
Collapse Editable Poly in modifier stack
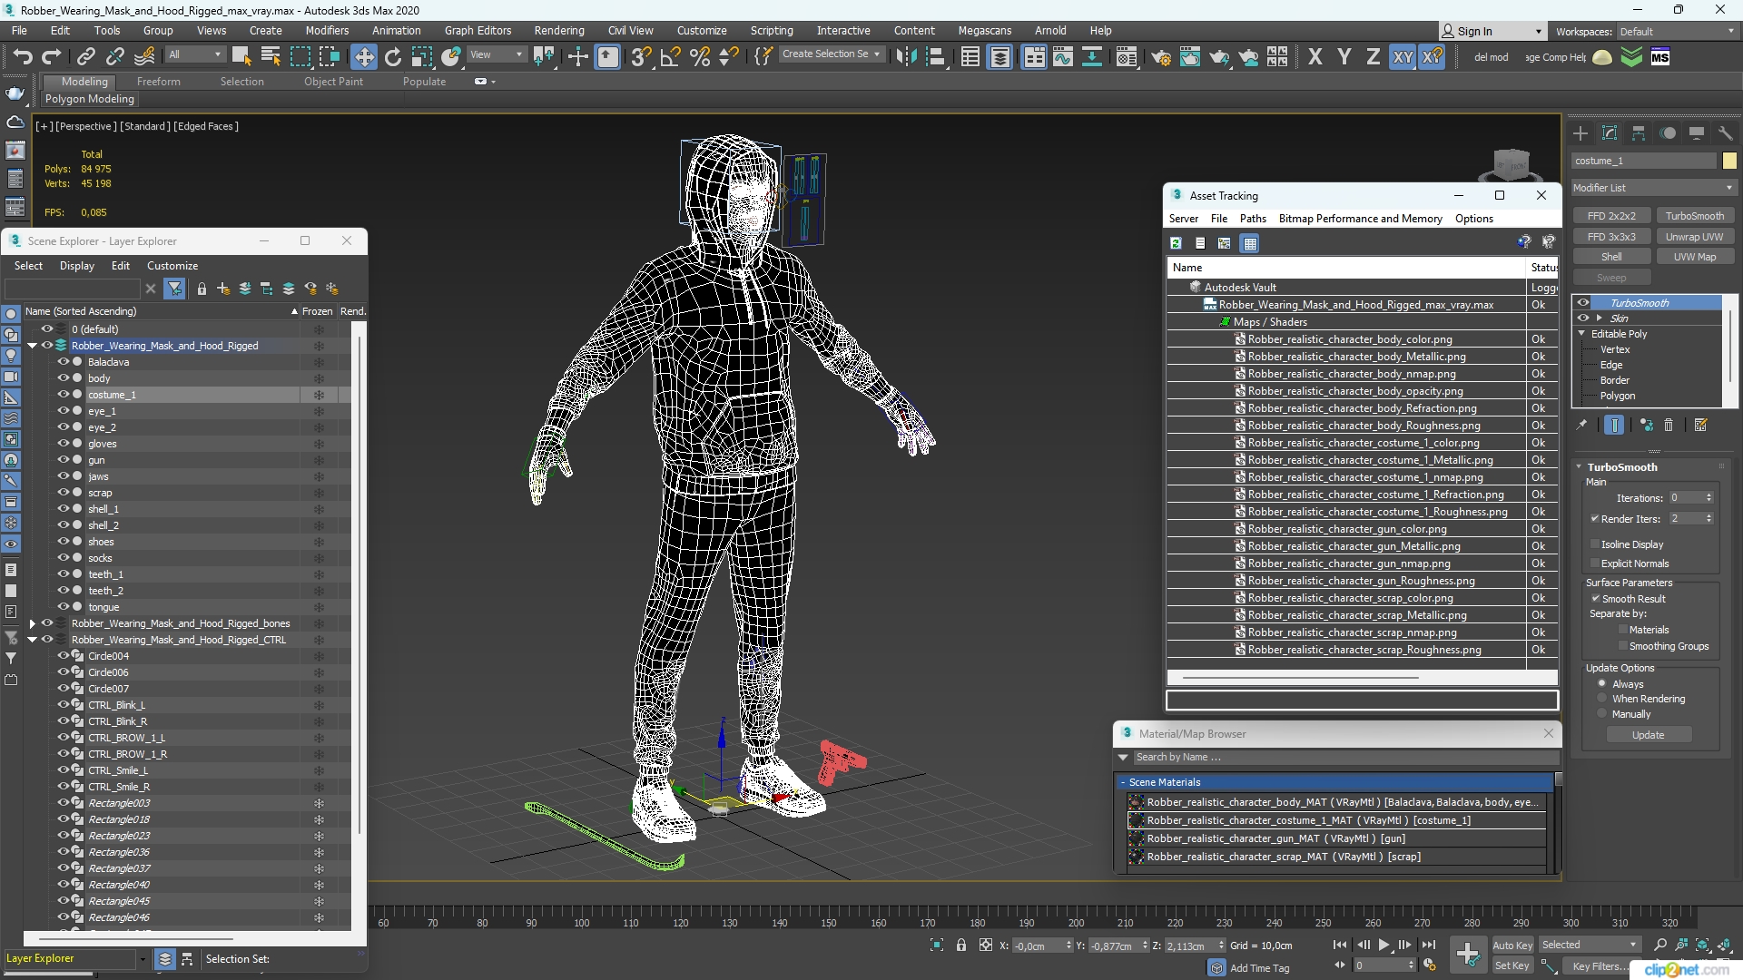[x=1581, y=334]
